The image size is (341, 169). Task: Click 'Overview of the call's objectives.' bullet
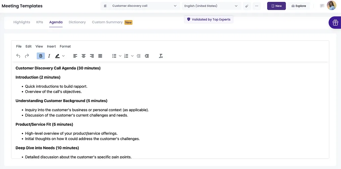(x=53, y=92)
